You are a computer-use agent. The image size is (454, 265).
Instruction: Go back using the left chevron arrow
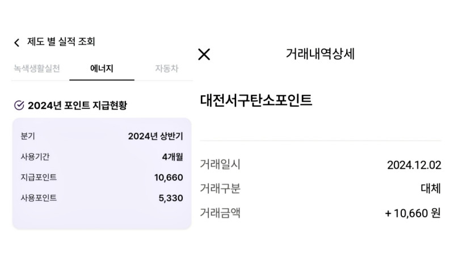click(x=17, y=43)
